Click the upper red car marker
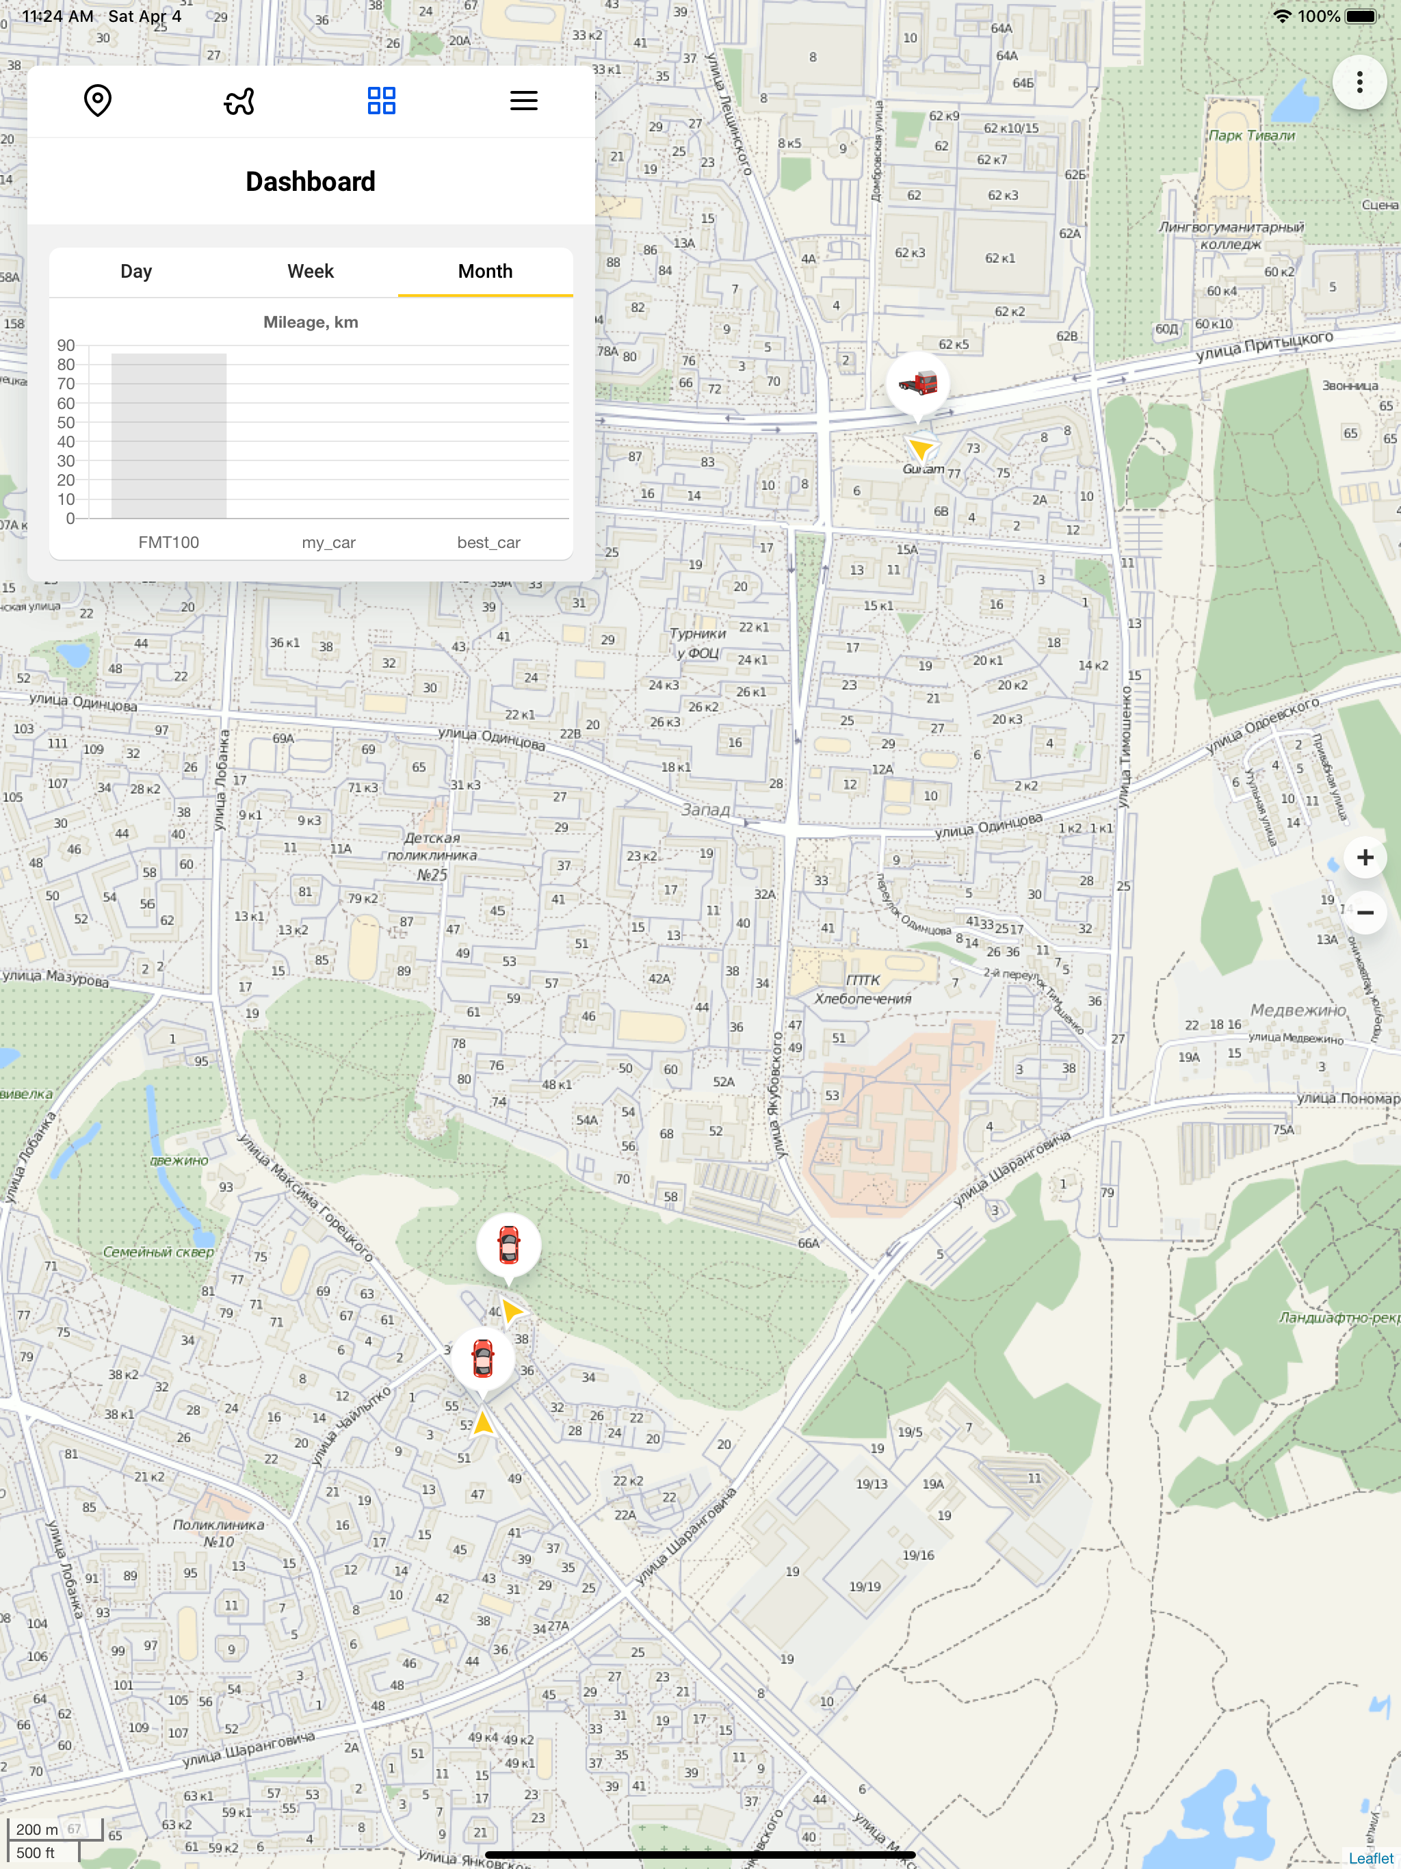This screenshot has height=1869, width=1401. 508,1244
